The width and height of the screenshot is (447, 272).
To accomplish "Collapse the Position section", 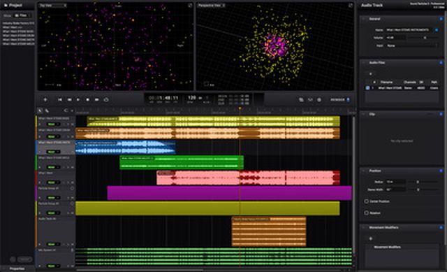I will point(363,171).
